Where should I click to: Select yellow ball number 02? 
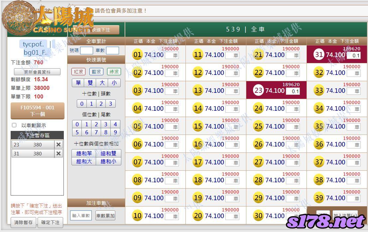pyautogui.click(x=137, y=73)
